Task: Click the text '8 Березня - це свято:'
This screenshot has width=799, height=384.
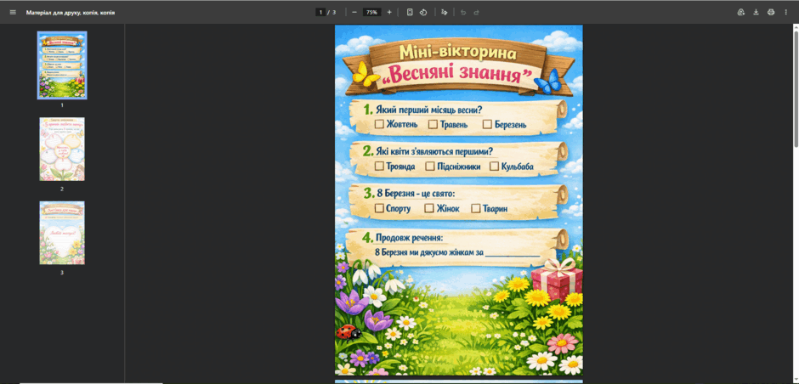Action: tap(416, 194)
